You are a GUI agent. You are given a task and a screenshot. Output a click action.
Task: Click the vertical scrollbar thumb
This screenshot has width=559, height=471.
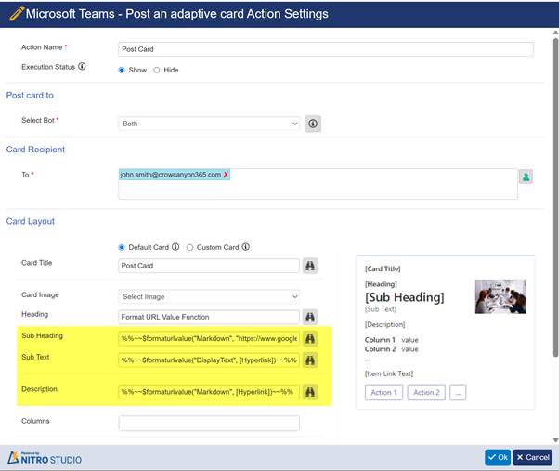tap(555, 196)
